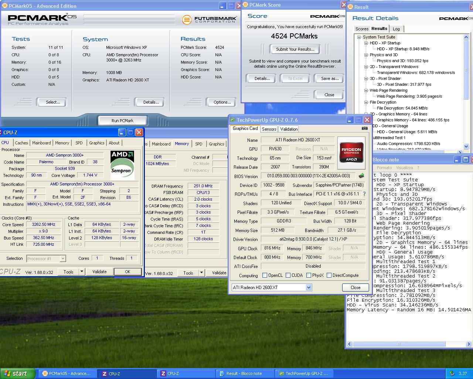Screen dimensions: 473x379
Task: Click the PCMark Score window title icon
Action: pos(245,5)
